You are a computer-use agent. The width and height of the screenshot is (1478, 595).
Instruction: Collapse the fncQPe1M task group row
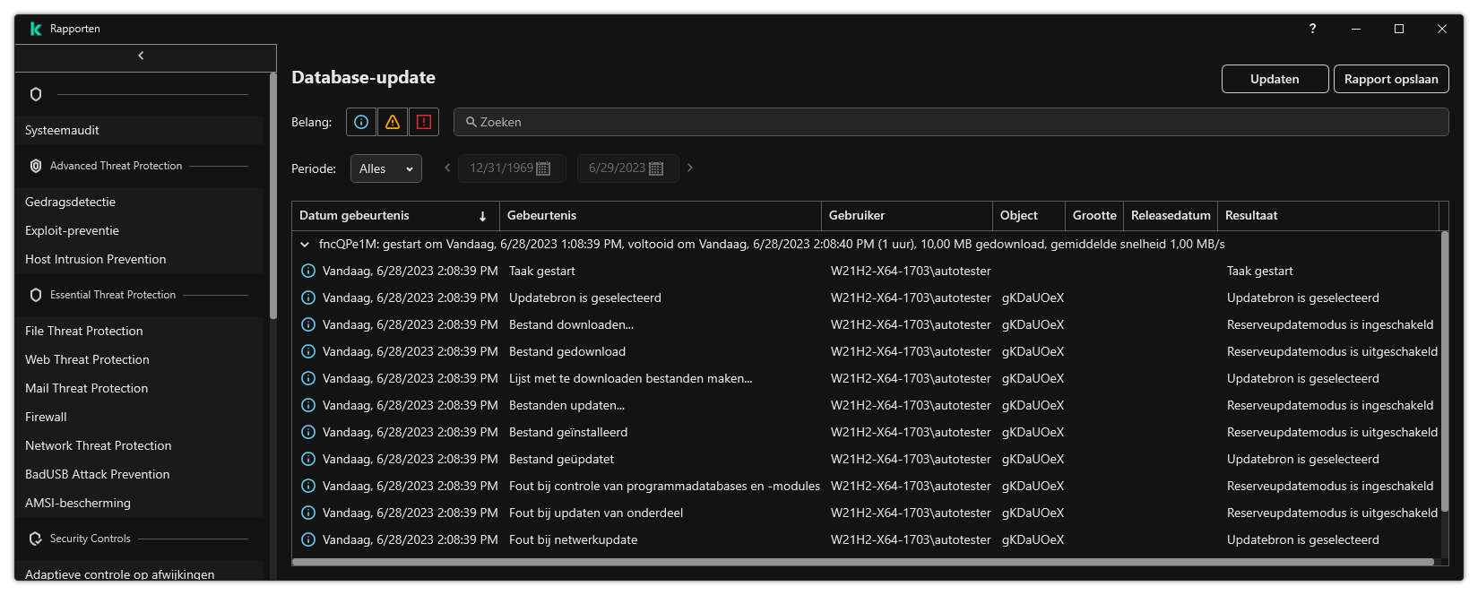pos(305,244)
